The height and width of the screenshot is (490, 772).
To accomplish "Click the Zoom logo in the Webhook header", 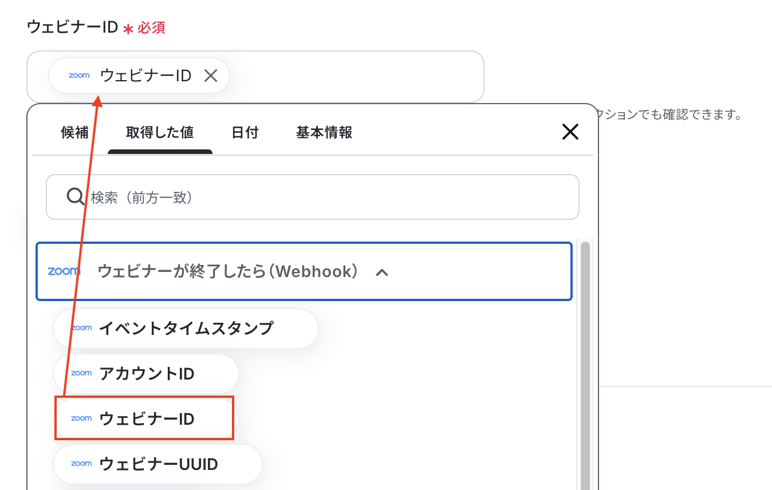I will (64, 271).
